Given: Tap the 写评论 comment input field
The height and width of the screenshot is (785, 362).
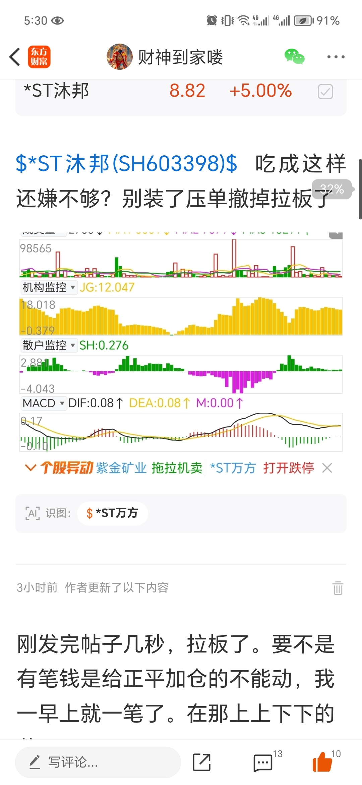Looking at the screenshot, I should [x=98, y=762].
